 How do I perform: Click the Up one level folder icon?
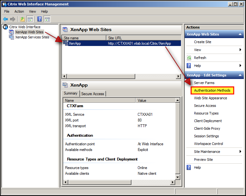(23, 19)
